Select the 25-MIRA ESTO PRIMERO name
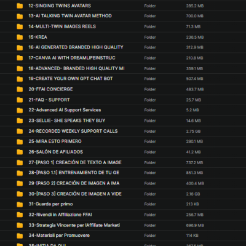The height and width of the screenshot is (246, 246). (x=55, y=141)
